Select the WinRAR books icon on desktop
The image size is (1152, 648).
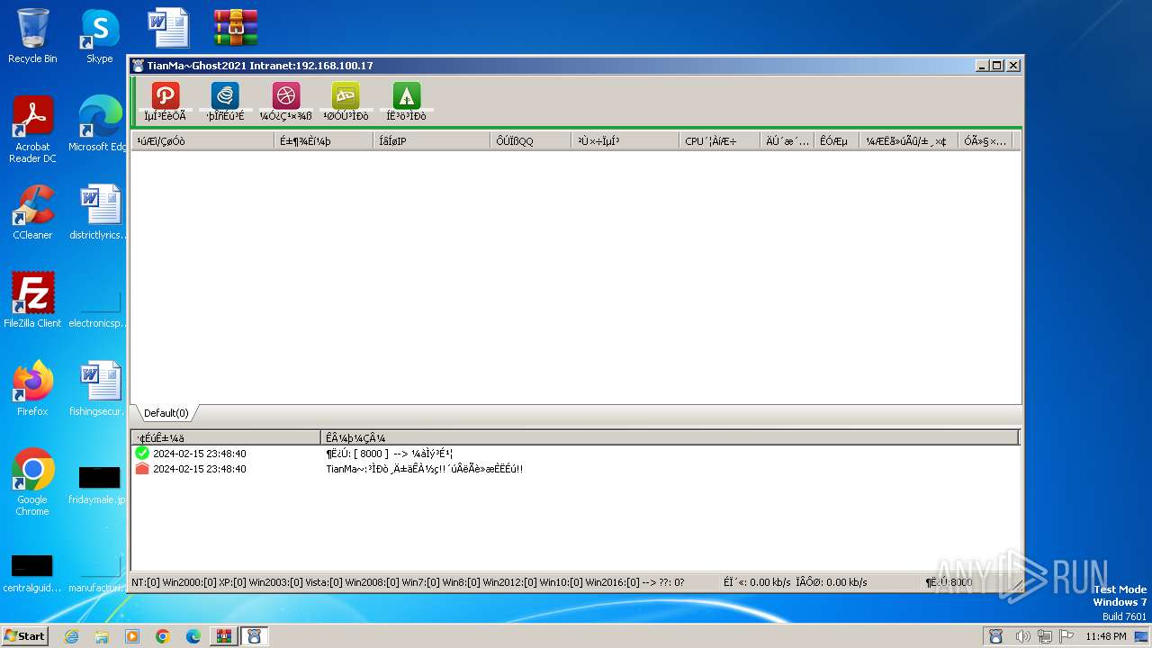click(x=236, y=28)
